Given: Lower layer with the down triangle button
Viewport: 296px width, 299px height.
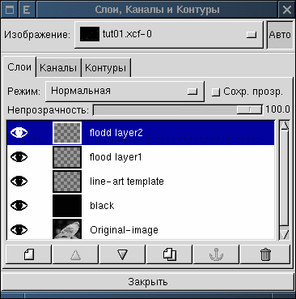Looking at the screenshot, I should coord(122,254).
